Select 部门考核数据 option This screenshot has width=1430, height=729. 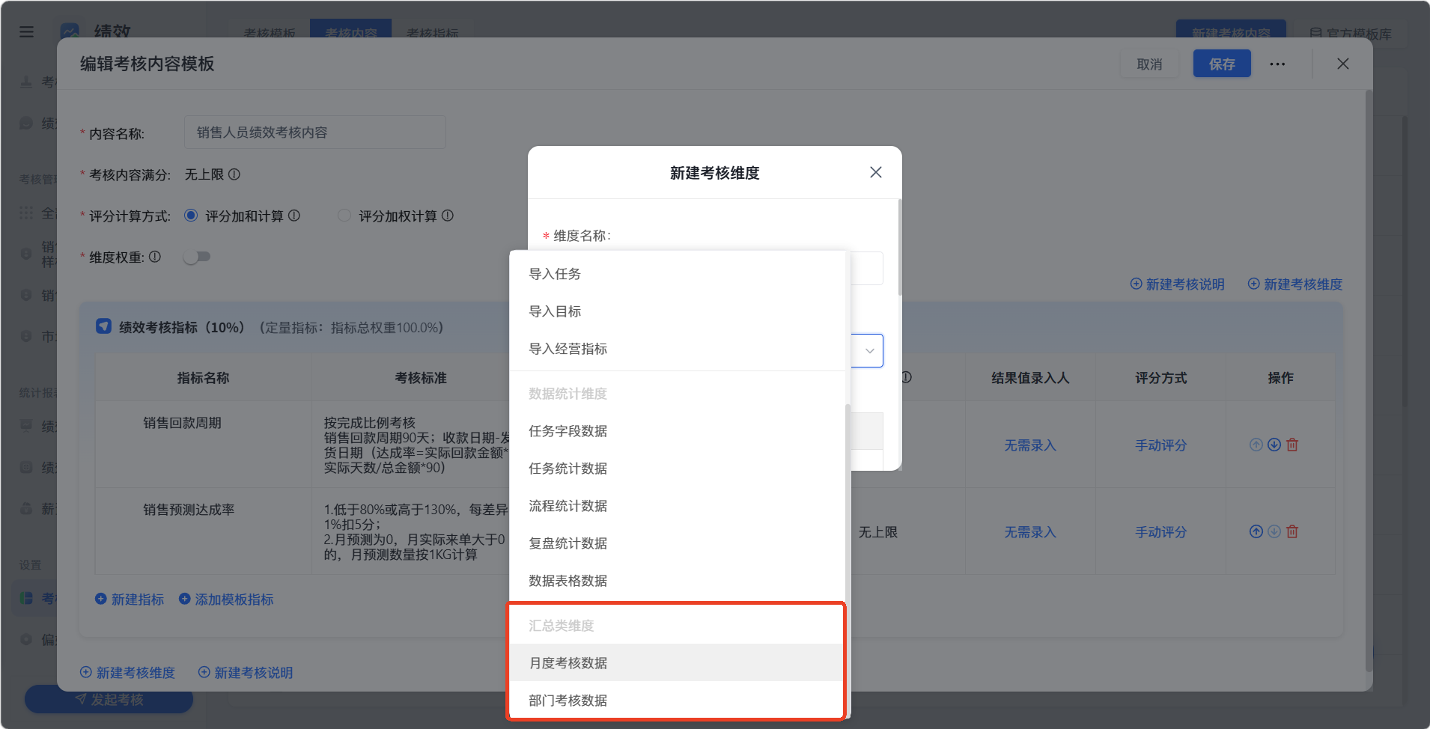678,701
